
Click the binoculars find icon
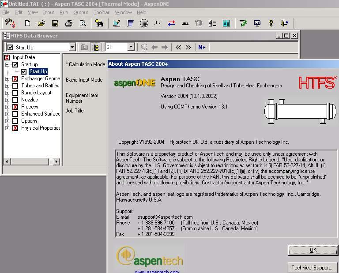pyautogui.click(x=99, y=23)
